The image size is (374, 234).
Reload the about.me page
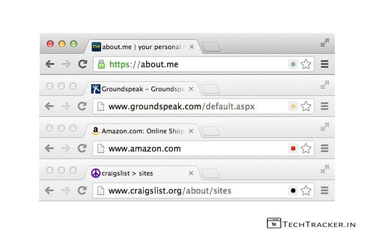[x=82, y=64]
